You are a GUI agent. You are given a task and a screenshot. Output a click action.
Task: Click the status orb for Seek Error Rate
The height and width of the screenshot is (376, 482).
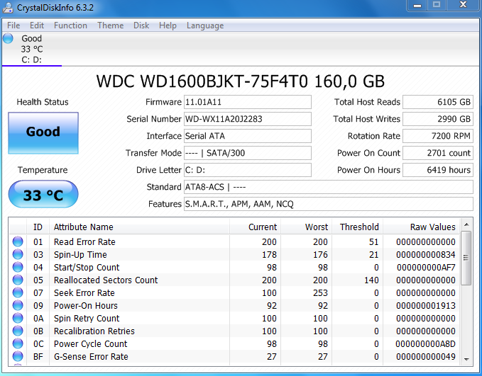(x=18, y=293)
